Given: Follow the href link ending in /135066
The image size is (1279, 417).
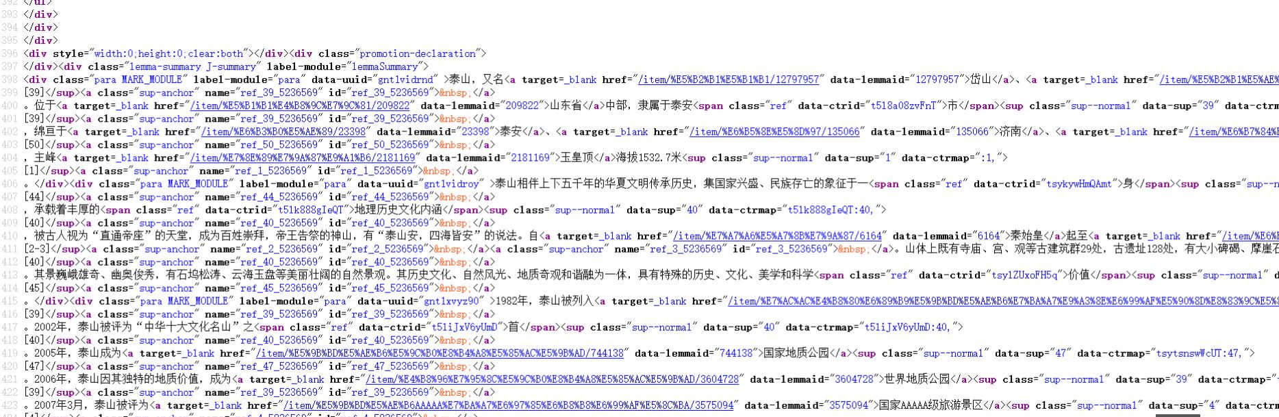Looking at the screenshot, I should [x=774, y=131].
